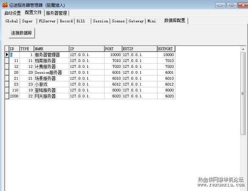Open the 服务器管理 tab
This screenshot has width=248, height=191.
(x=57, y=13)
